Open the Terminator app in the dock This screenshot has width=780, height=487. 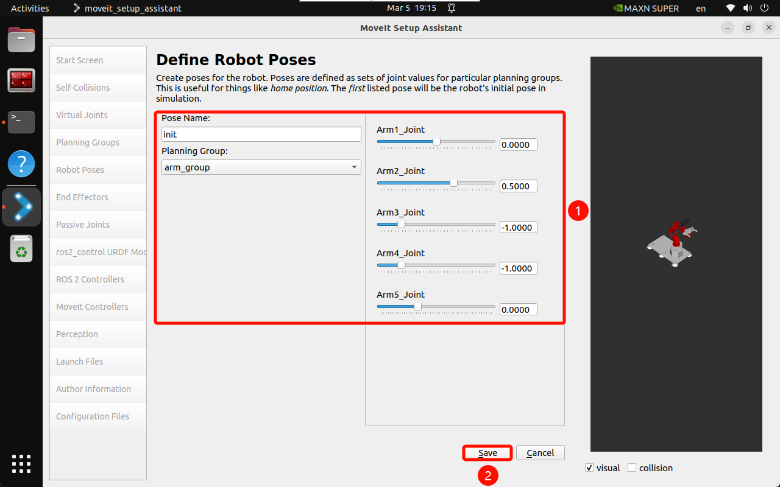pyautogui.click(x=21, y=80)
